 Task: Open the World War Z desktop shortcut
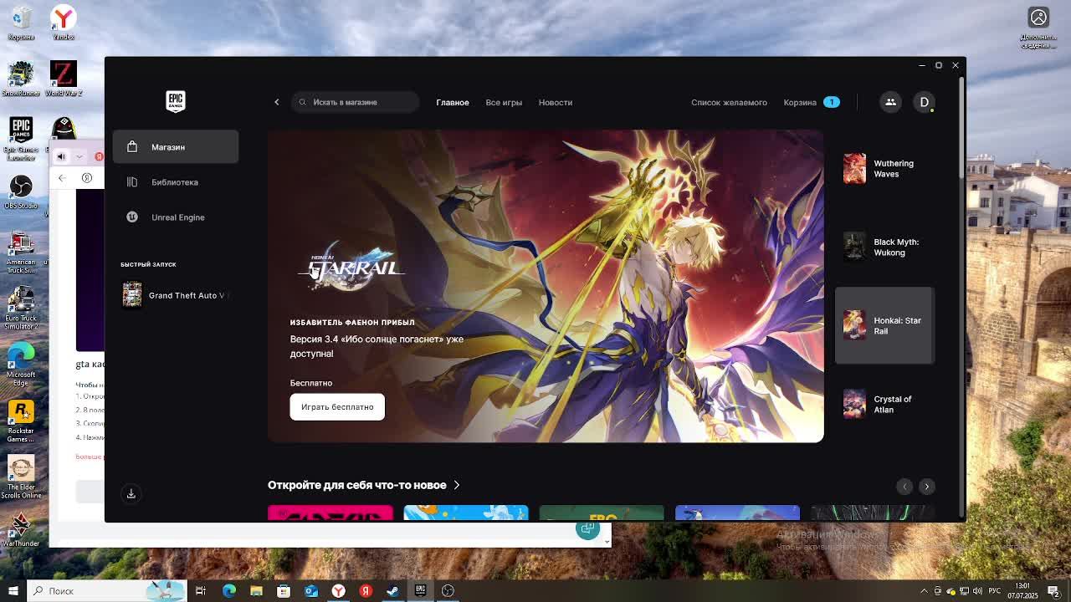[64, 79]
